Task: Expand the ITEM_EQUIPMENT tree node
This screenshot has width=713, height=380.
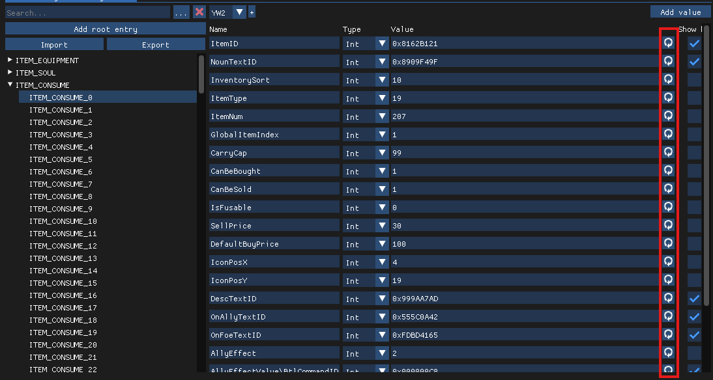Action: click(10, 60)
